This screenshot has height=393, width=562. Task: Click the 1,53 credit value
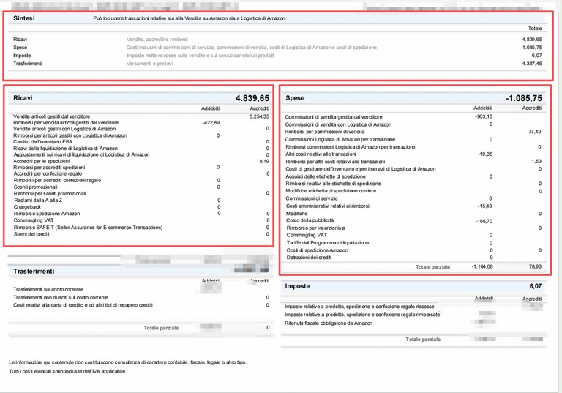pos(536,161)
